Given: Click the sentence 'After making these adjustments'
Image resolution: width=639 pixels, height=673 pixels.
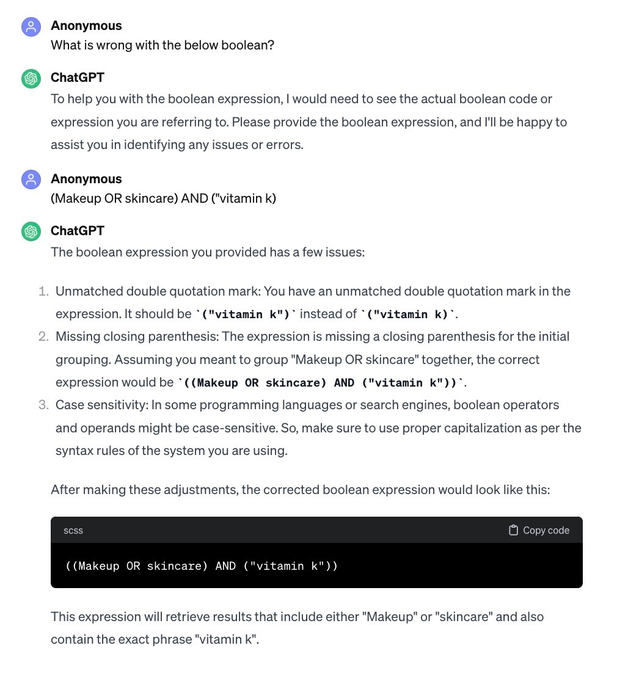Looking at the screenshot, I should (x=300, y=490).
